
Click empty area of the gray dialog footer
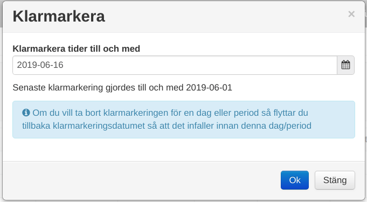141,180
